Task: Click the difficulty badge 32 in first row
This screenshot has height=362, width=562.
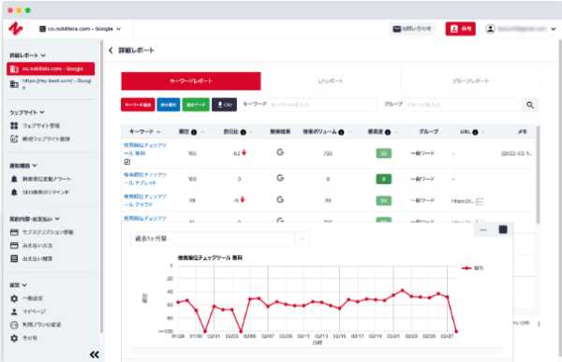Action: [x=383, y=153]
